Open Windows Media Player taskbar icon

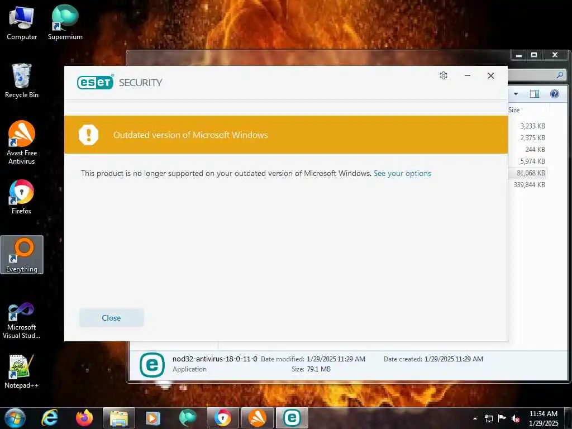pos(153,418)
